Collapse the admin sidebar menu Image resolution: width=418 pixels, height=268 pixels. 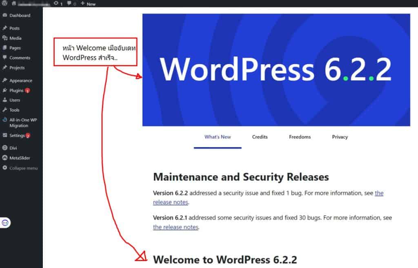23,168
